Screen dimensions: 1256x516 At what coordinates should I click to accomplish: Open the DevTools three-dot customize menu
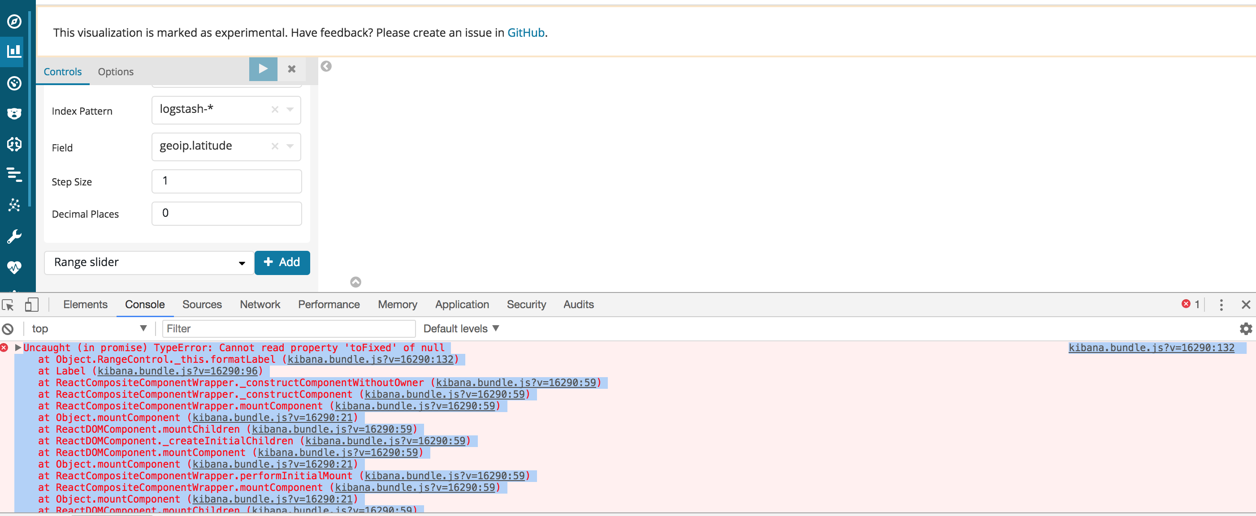point(1221,305)
